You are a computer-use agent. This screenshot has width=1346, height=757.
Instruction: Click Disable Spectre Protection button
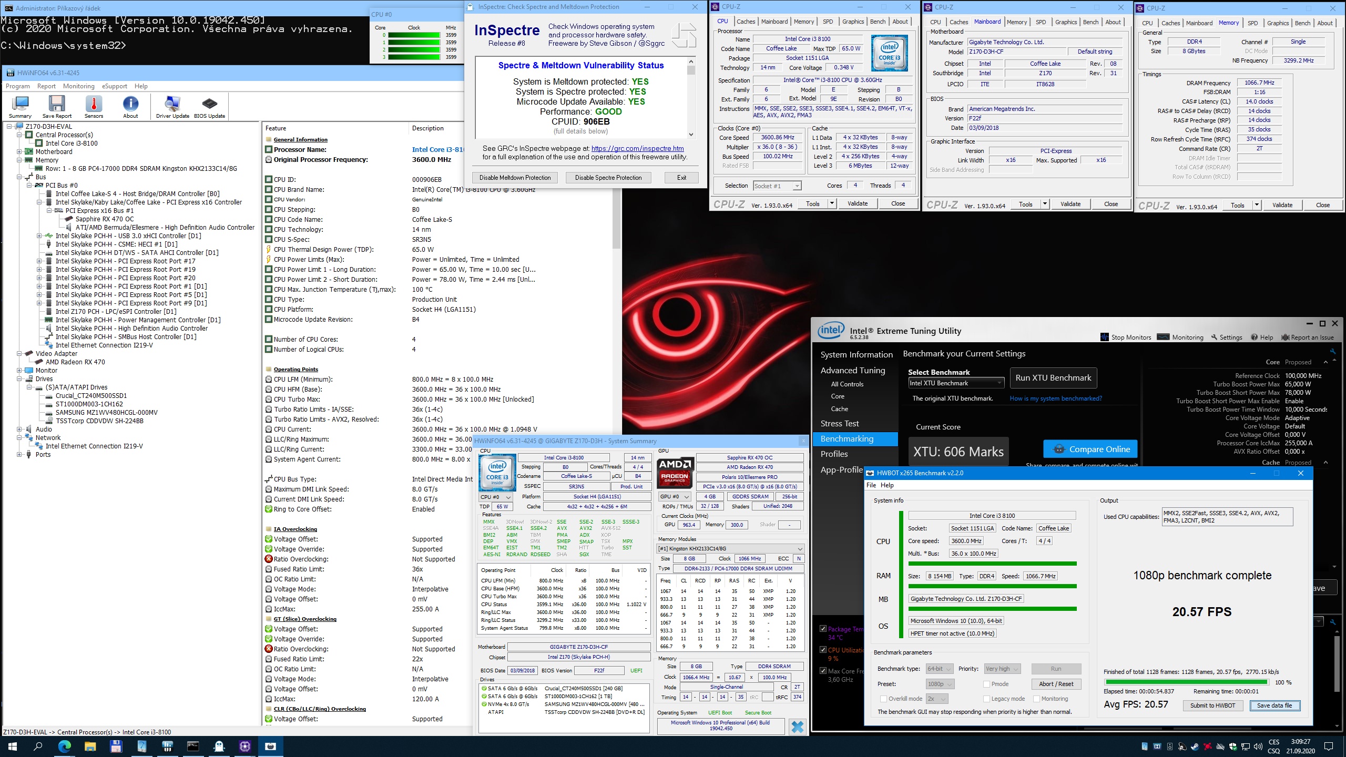click(608, 178)
